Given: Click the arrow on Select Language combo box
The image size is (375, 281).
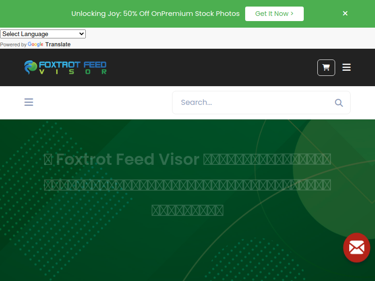Looking at the screenshot, I should click(x=81, y=34).
